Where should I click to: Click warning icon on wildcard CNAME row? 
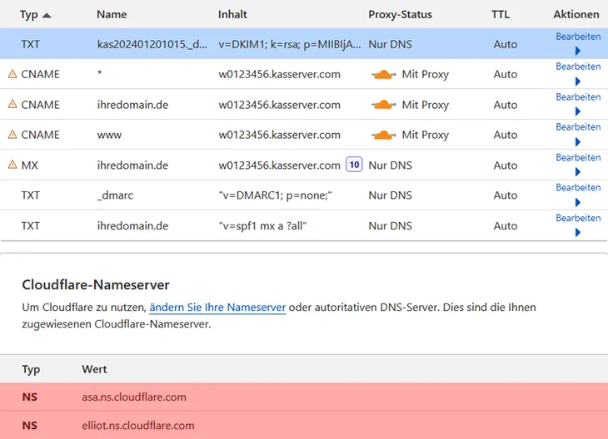pos(12,73)
